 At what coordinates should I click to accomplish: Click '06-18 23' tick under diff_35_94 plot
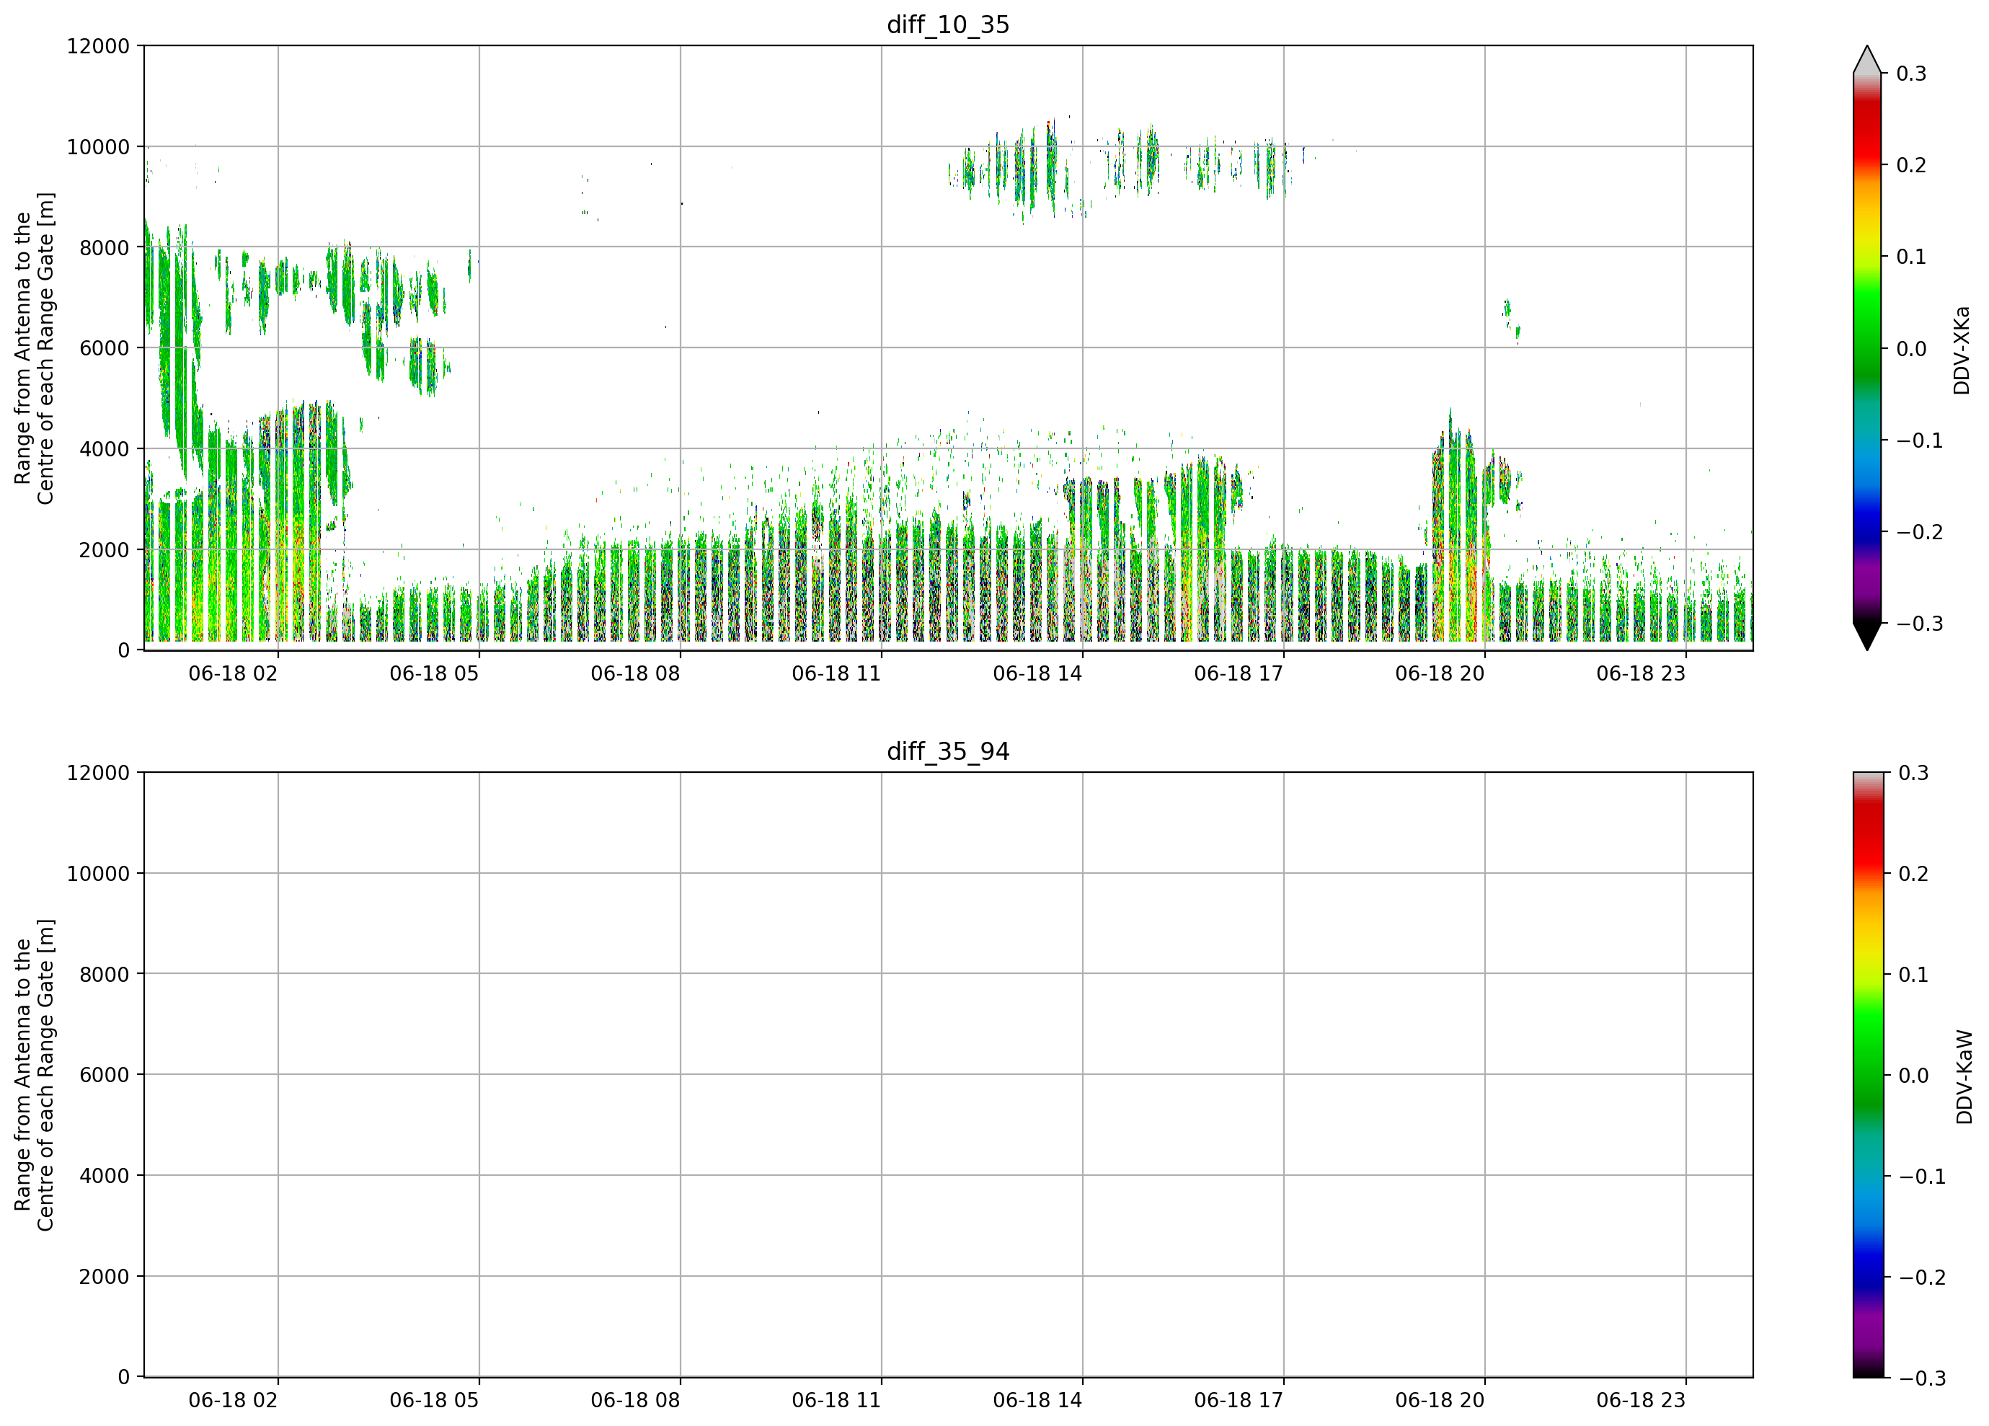[x=1641, y=1401]
